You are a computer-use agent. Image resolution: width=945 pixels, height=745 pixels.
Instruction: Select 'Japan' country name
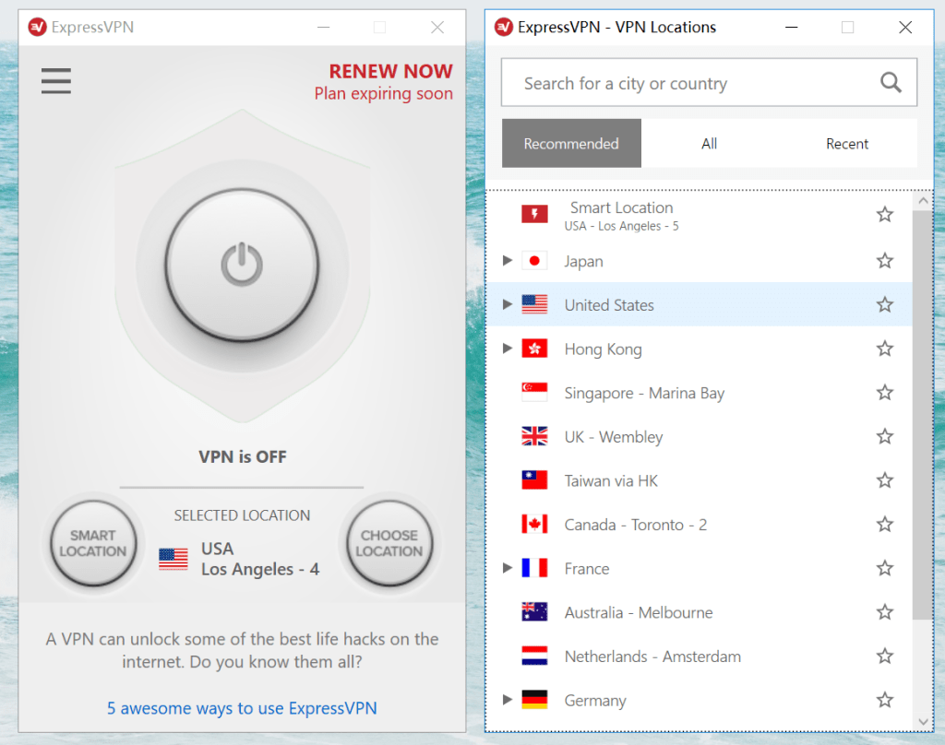583,261
